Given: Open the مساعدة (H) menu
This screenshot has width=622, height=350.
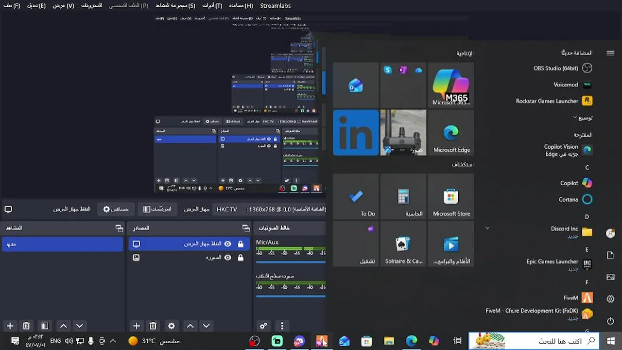Looking at the screenshot, I should (241, 6).
